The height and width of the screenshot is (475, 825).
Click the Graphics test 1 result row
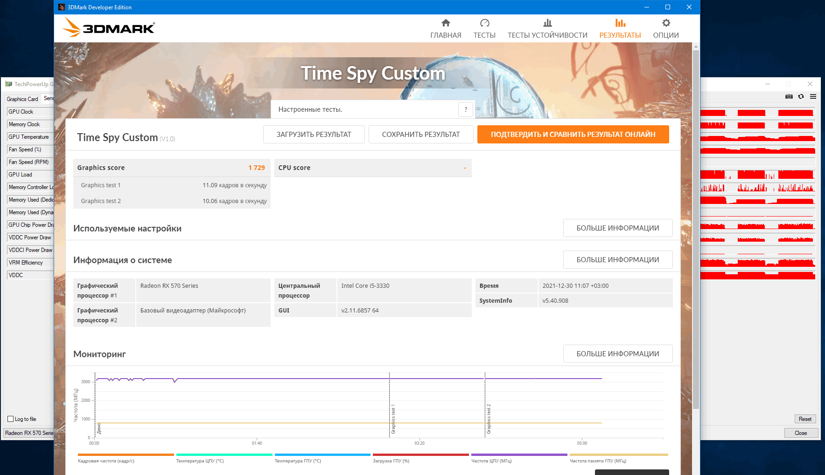coord(172,185)
